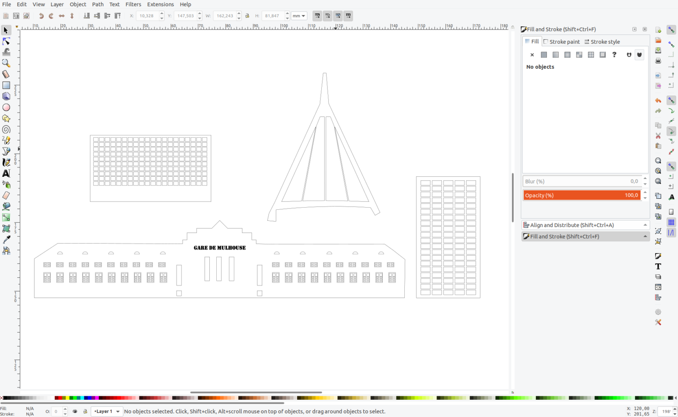Select the Ellipse/Circle tool
Screen dimensions: 678x417
[x=6, y=107]
